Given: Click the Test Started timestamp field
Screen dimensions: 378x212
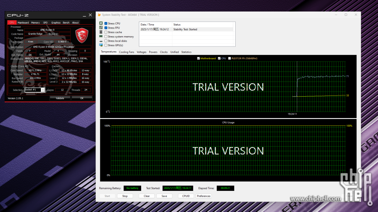Looking at the screenshot, I should tap(178, 188).
